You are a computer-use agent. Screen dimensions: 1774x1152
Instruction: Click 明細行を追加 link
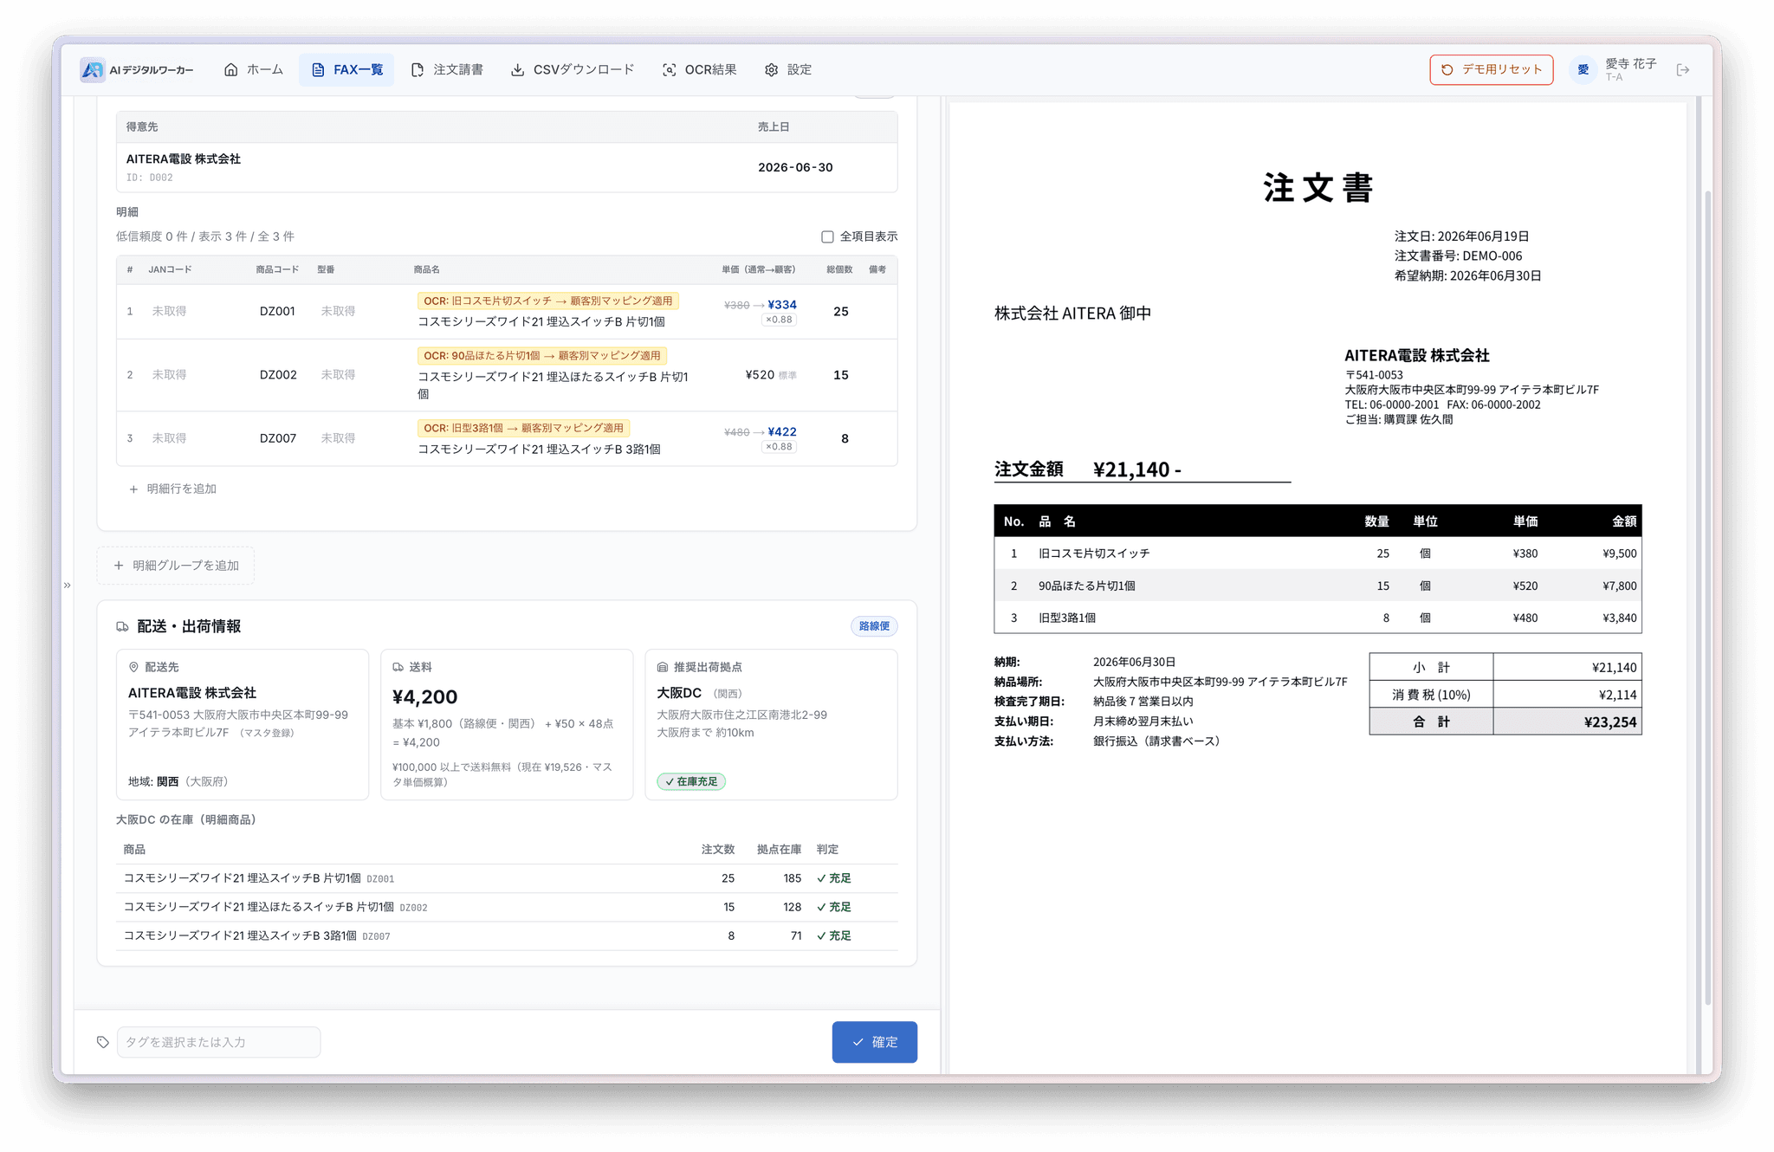[173, 489]
